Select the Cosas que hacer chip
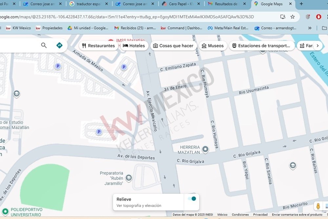328x219 pixels. coord(174,46)
